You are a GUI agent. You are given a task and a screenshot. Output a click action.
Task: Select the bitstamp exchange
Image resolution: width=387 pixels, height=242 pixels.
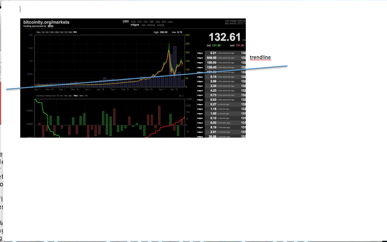(151, 25)
